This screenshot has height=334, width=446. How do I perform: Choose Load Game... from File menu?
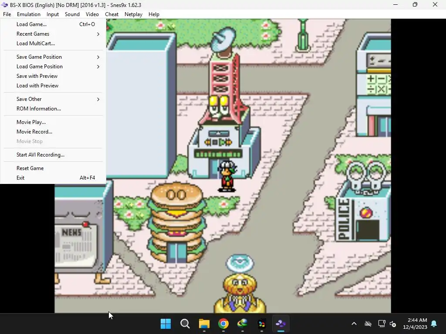53,24
